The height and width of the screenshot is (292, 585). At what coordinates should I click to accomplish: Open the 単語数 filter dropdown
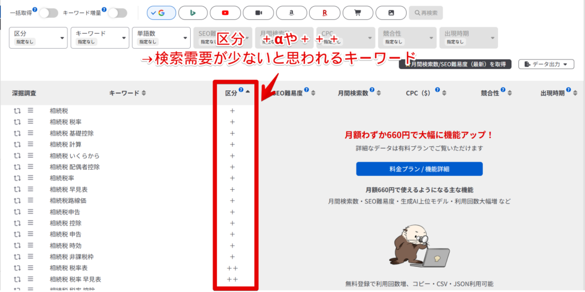tap(161, 38)
